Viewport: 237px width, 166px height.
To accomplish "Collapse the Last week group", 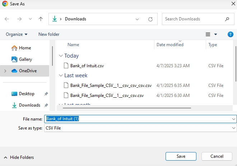I will [x=60, y=75].
